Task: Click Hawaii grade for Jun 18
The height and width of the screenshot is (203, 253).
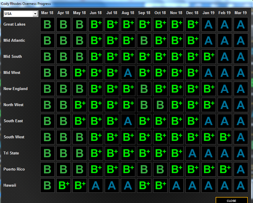Action: 96,185
